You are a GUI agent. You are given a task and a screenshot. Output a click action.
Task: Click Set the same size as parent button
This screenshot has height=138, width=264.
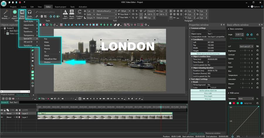tap(208, 54)
